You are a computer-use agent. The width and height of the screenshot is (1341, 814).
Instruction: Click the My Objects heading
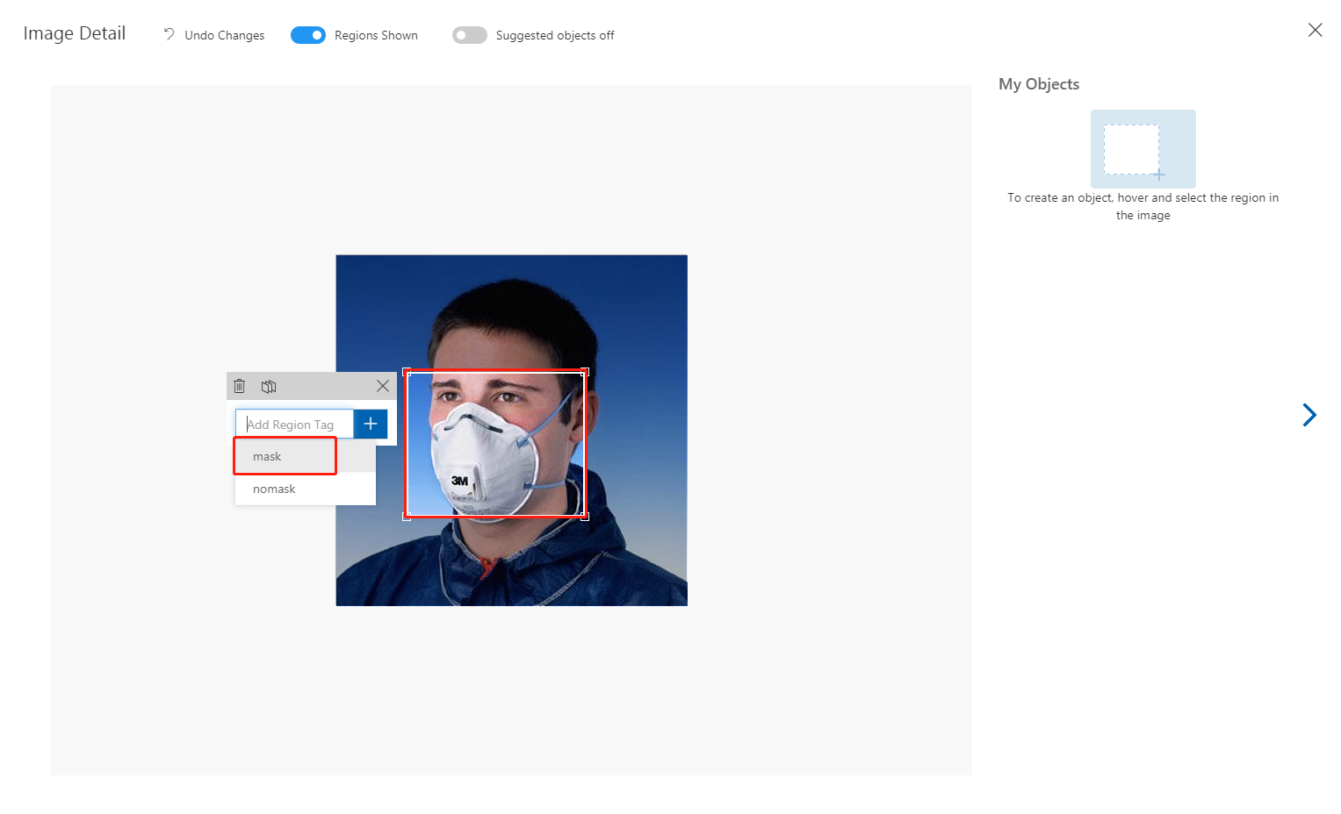[1039, 84]
